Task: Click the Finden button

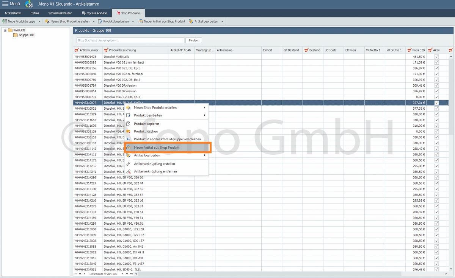Action: click(x=193, y=40)
